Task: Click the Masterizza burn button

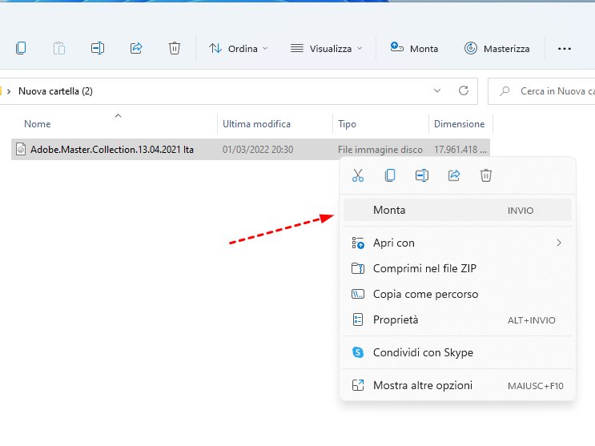Action: [497, 49]
